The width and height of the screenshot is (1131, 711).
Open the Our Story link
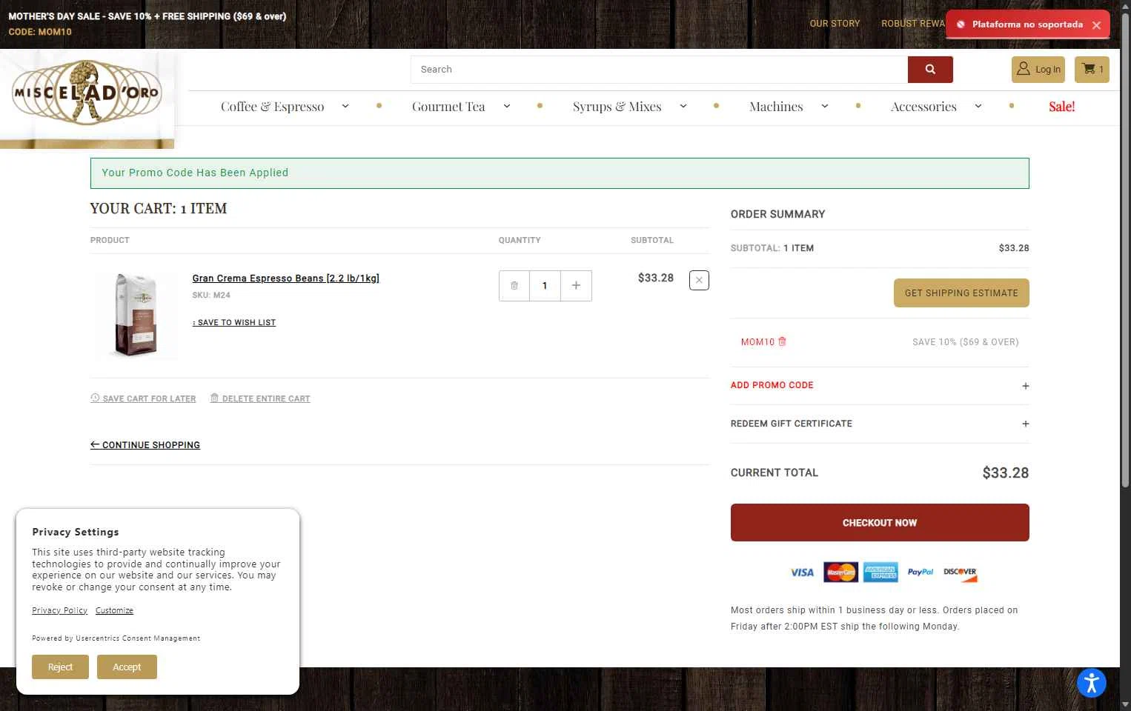tap(835, 24)
